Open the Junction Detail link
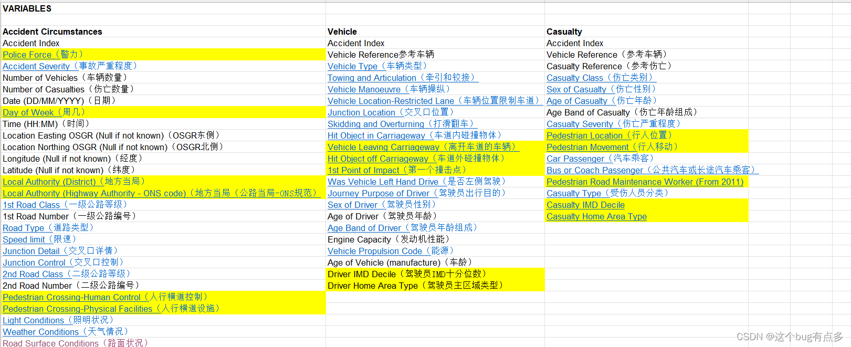Viewport: 851px width, 347px height. click(61, 251)
